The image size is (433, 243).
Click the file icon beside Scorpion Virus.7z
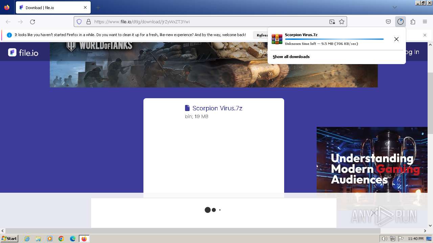pyautogui.click(x=187, y=108)
